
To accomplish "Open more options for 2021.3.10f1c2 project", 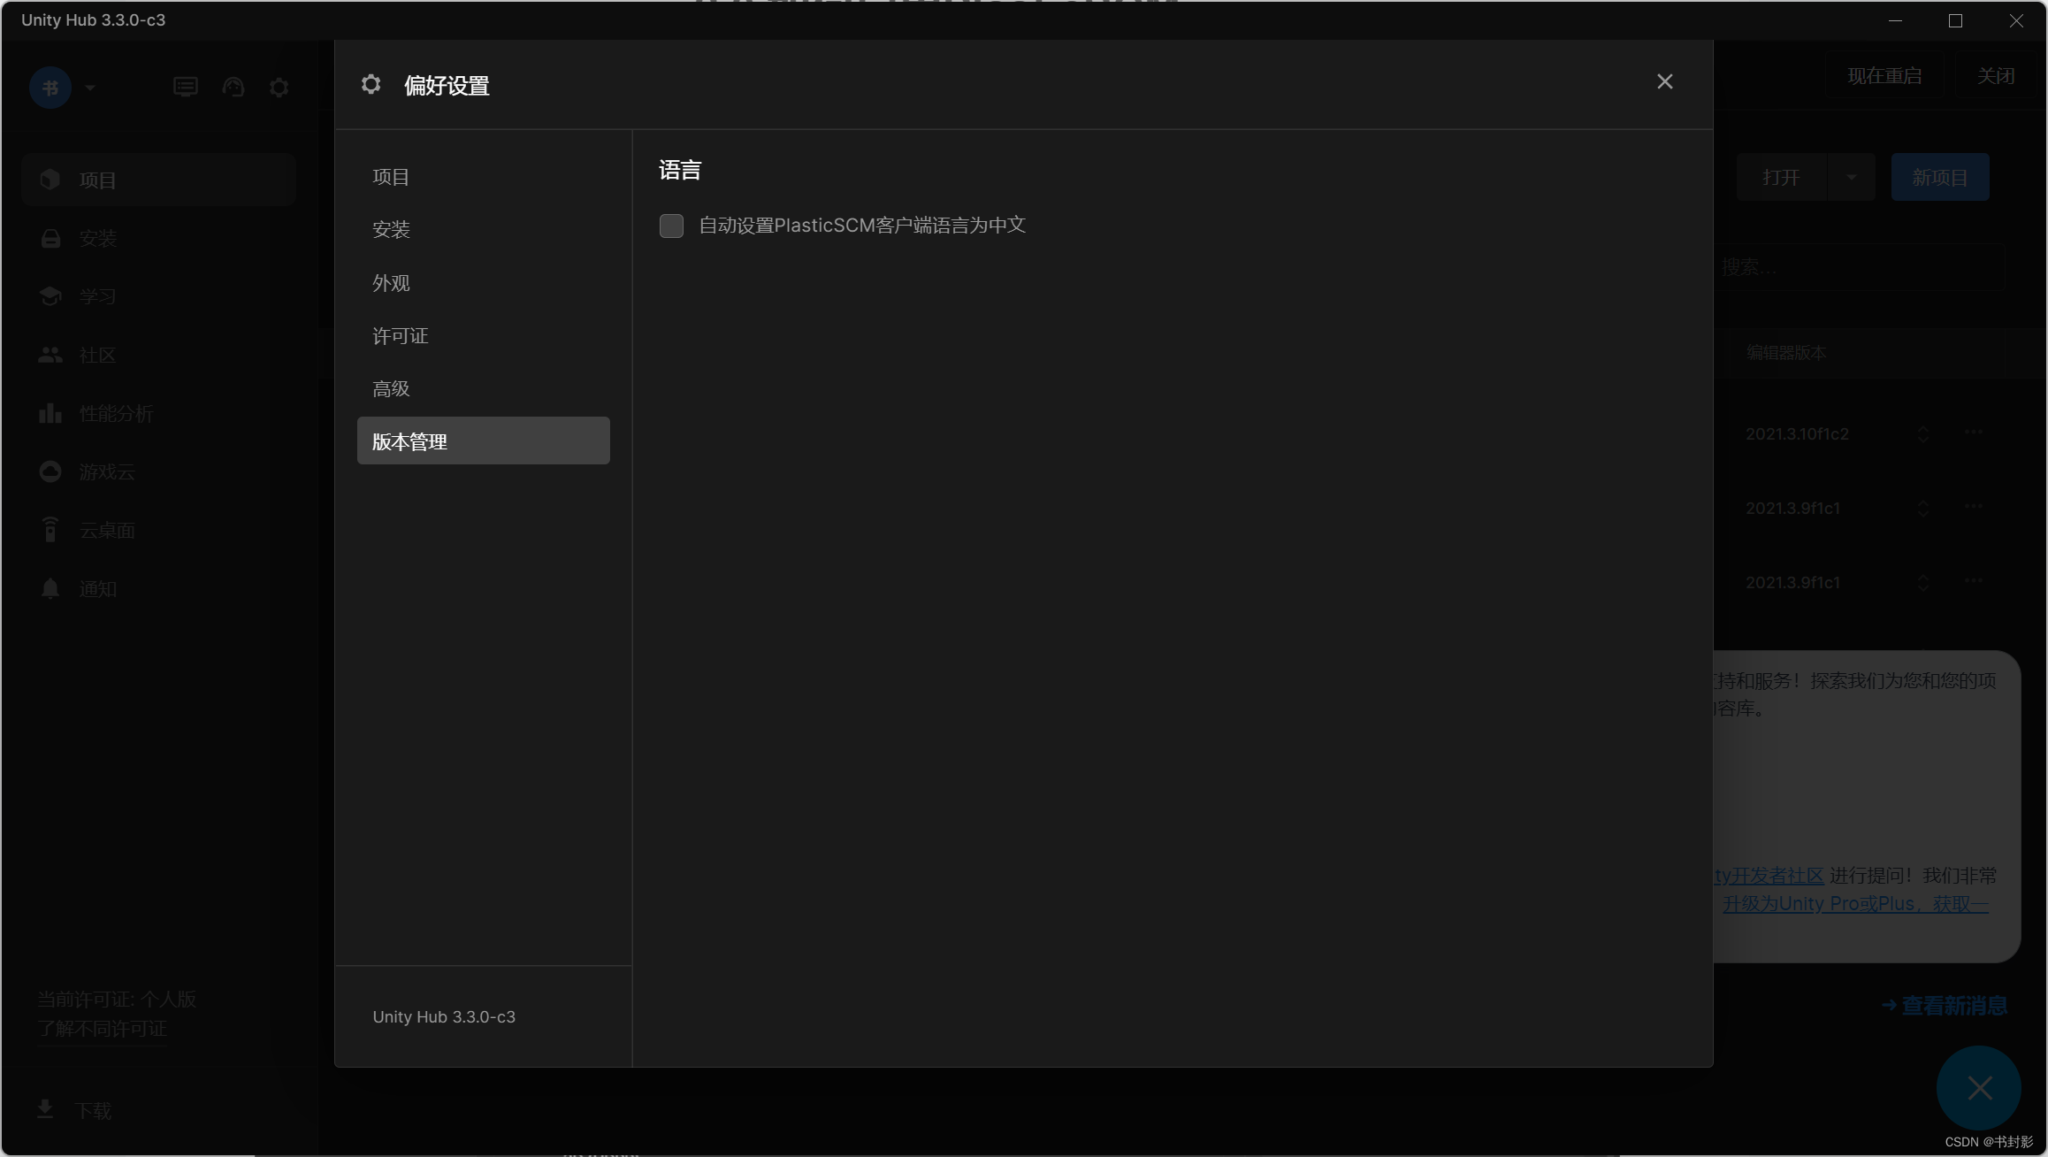I will [1974, 433].
